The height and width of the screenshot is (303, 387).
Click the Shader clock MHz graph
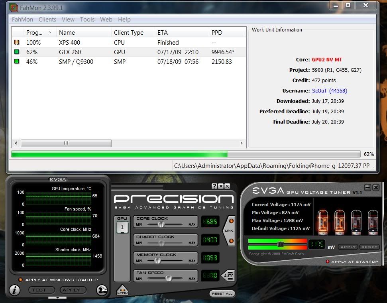pyautogui.click(x=58, y=259)
